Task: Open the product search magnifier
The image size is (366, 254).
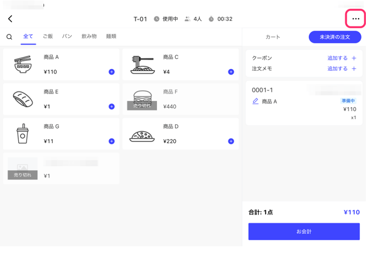Action: coord(9,36)
